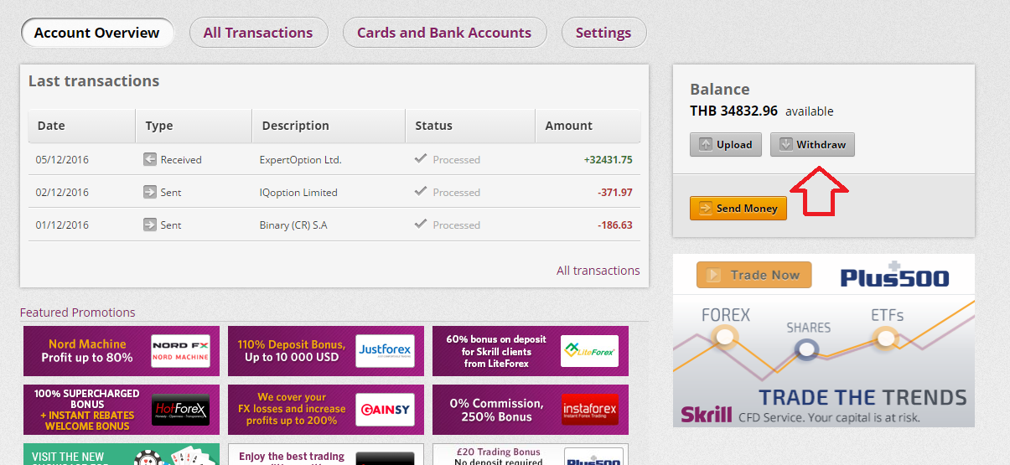Click the down arrow icon on Withdraw button
1010x465 pixels.
click(x=785, y=144)
